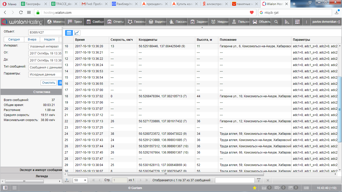Go to the Геозоны tab
342x192 pixels.
point(137,22)
